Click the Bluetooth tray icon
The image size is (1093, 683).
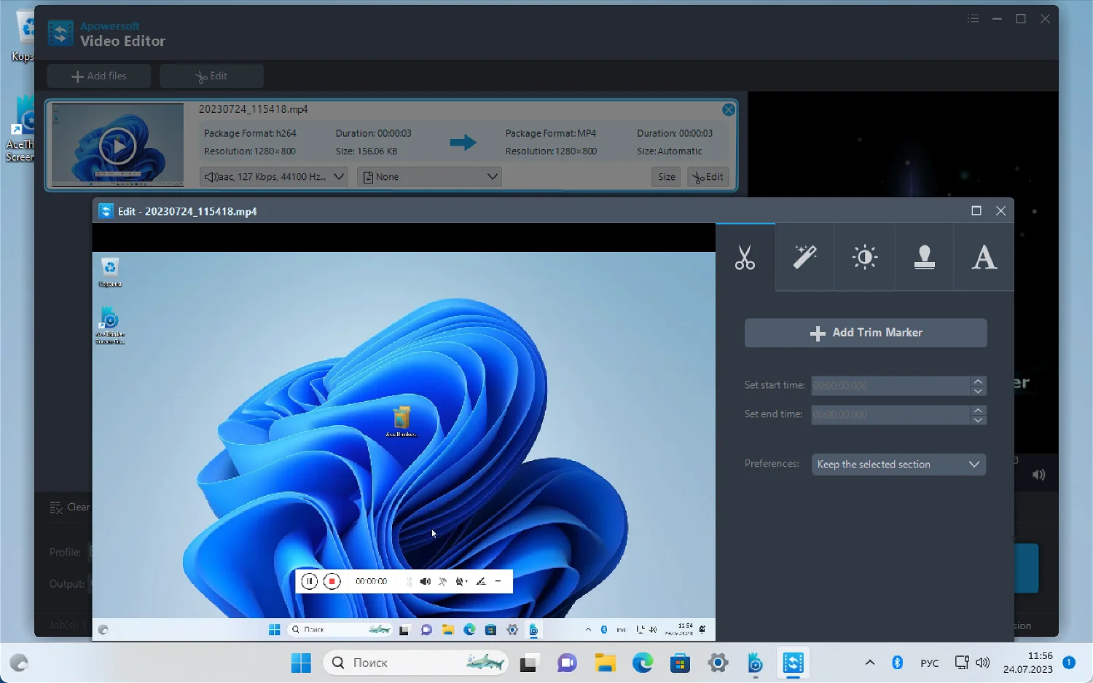898,663
